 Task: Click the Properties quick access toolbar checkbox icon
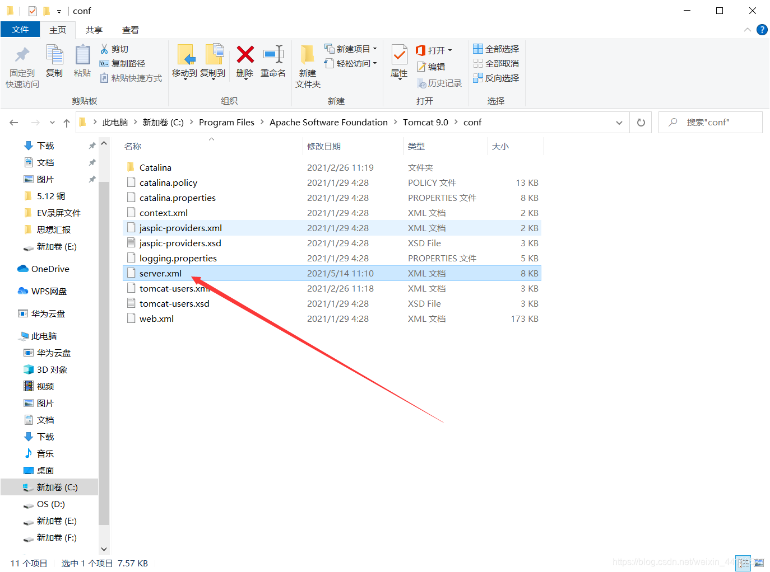(x=33, y=11)
